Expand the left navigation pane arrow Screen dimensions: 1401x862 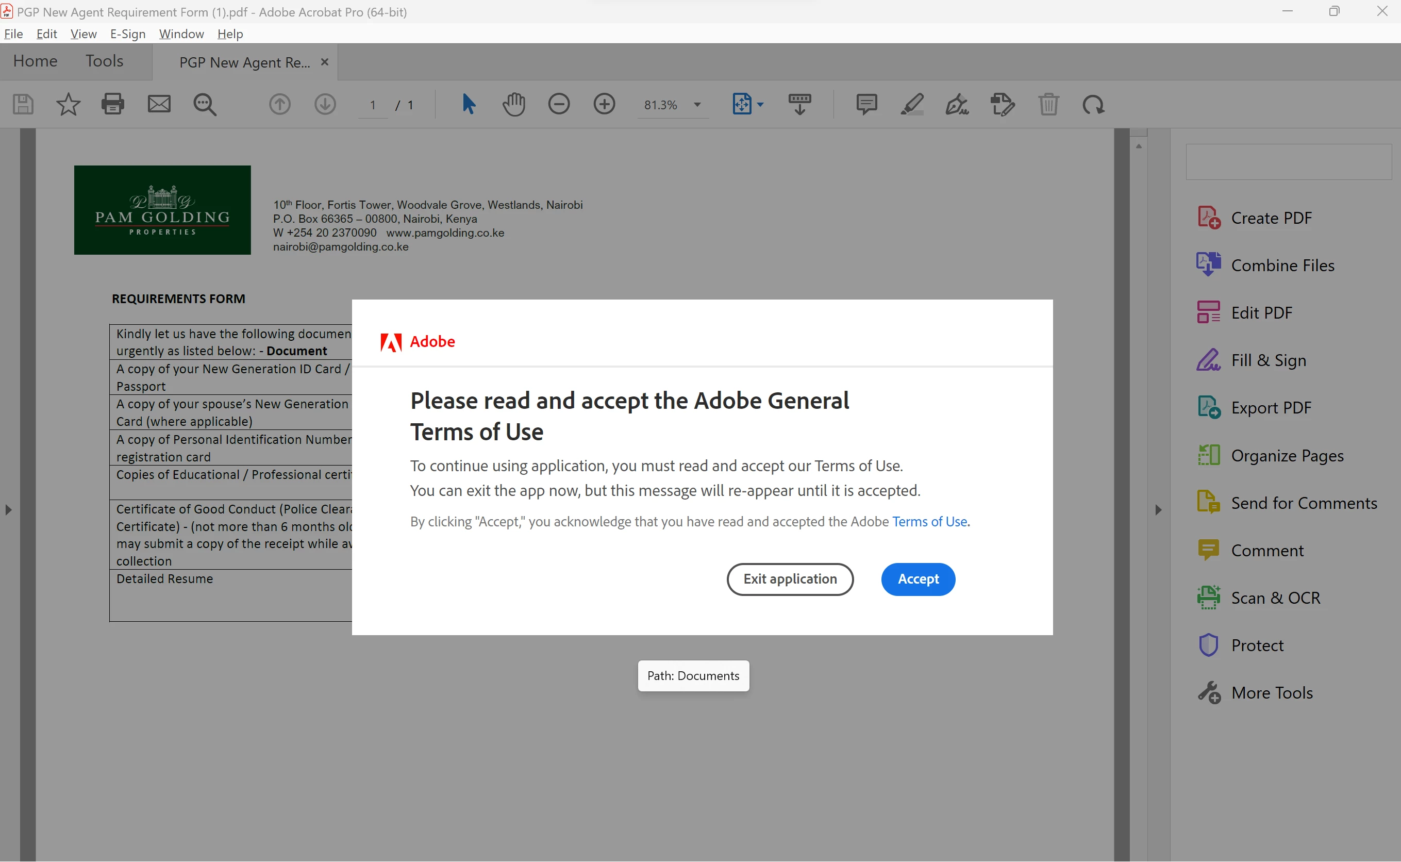pos(8,510)
